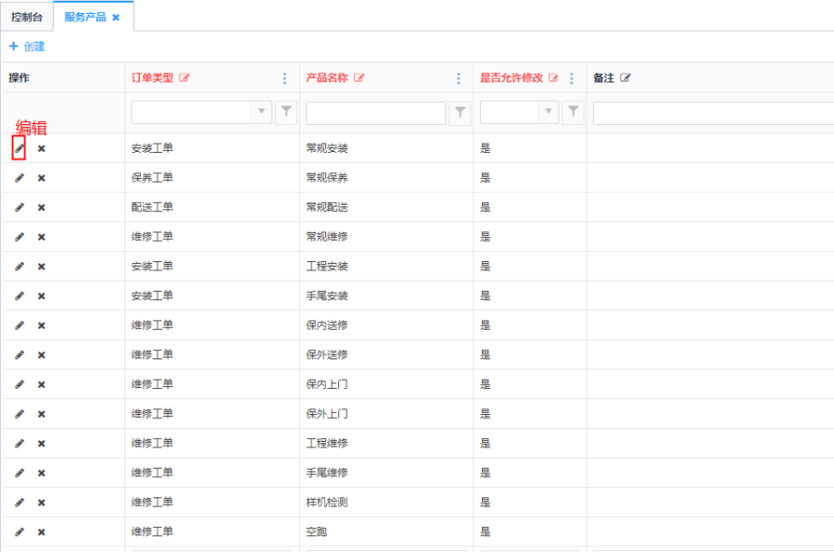
Task: Open 订单类型 column options menu
Action: [x=284, y=79]
